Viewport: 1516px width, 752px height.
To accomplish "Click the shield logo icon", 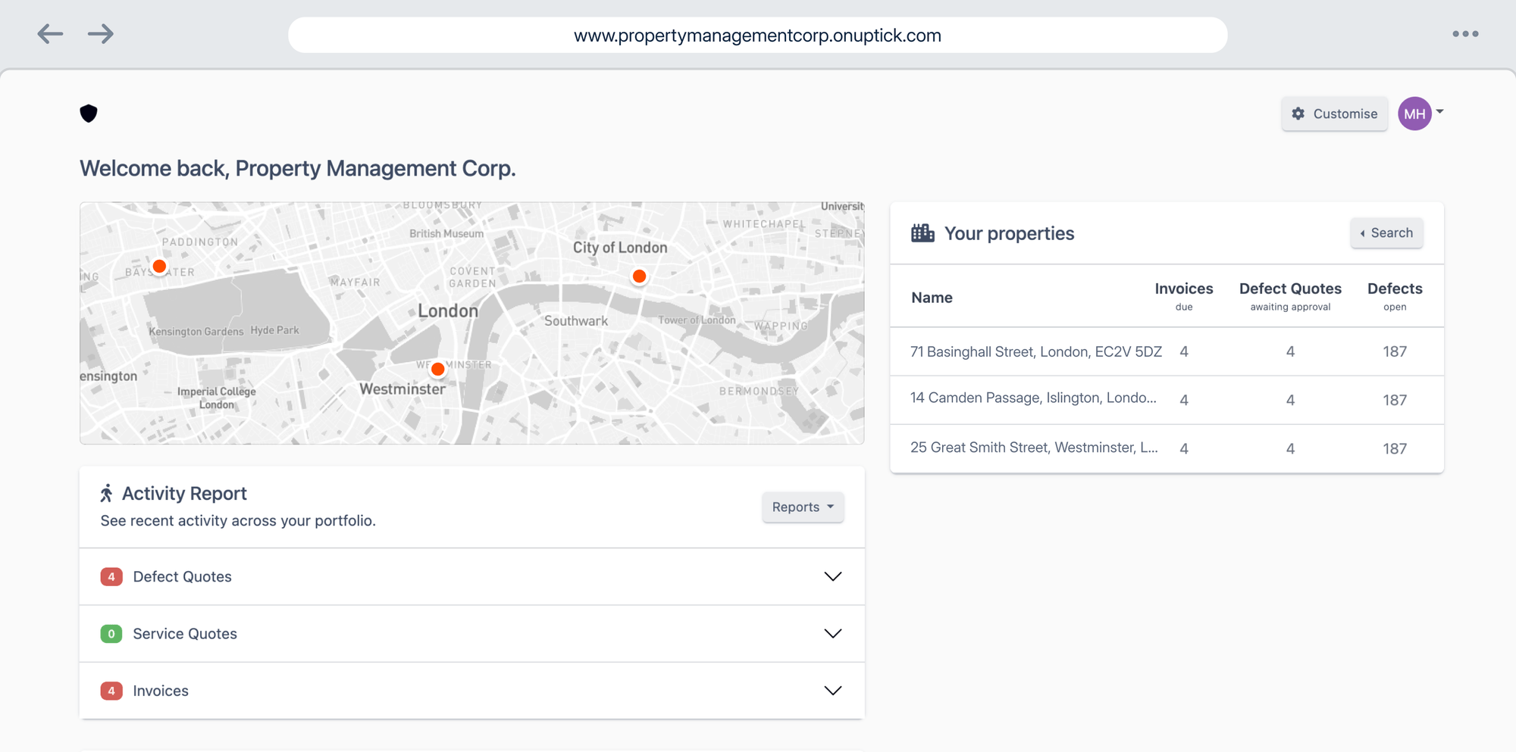I will pos(89,113).
